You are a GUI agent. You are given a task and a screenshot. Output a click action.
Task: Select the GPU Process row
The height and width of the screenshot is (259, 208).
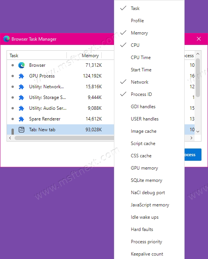click(61, 76)
